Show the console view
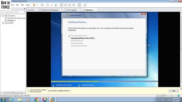This screenshot has height=102, width=182. pos(79,5)
